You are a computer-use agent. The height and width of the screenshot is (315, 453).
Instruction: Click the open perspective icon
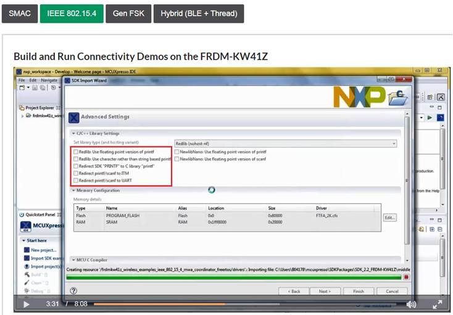(430, 97)
